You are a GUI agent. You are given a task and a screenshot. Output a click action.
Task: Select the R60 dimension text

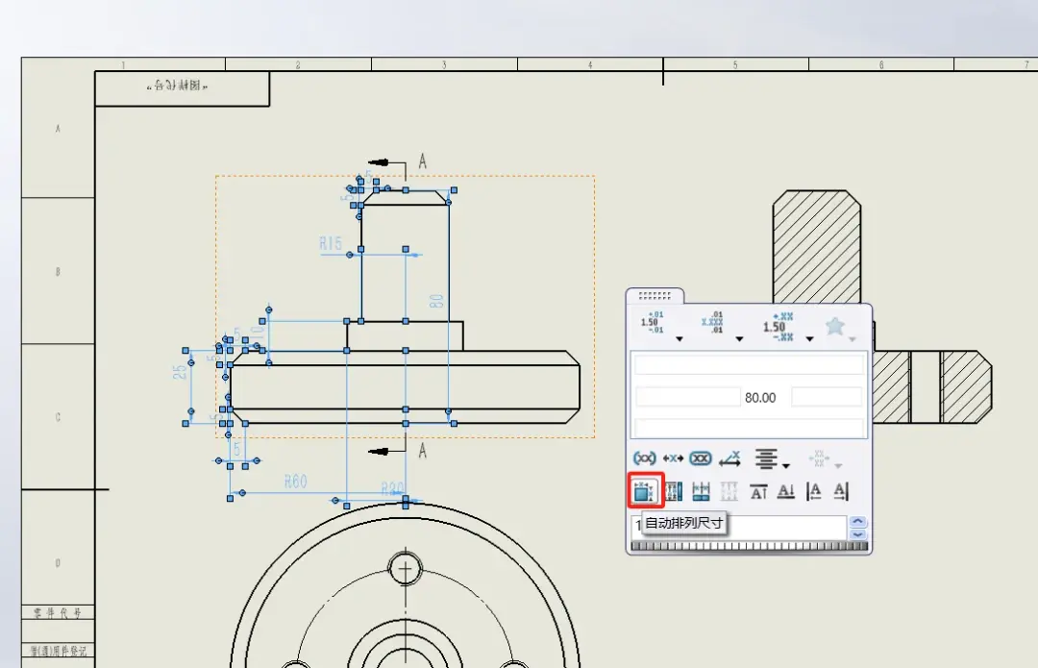[x=296, y=482]
